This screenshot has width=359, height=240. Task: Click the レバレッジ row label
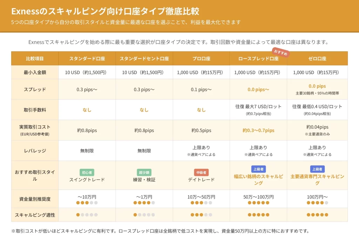point(35,151)
